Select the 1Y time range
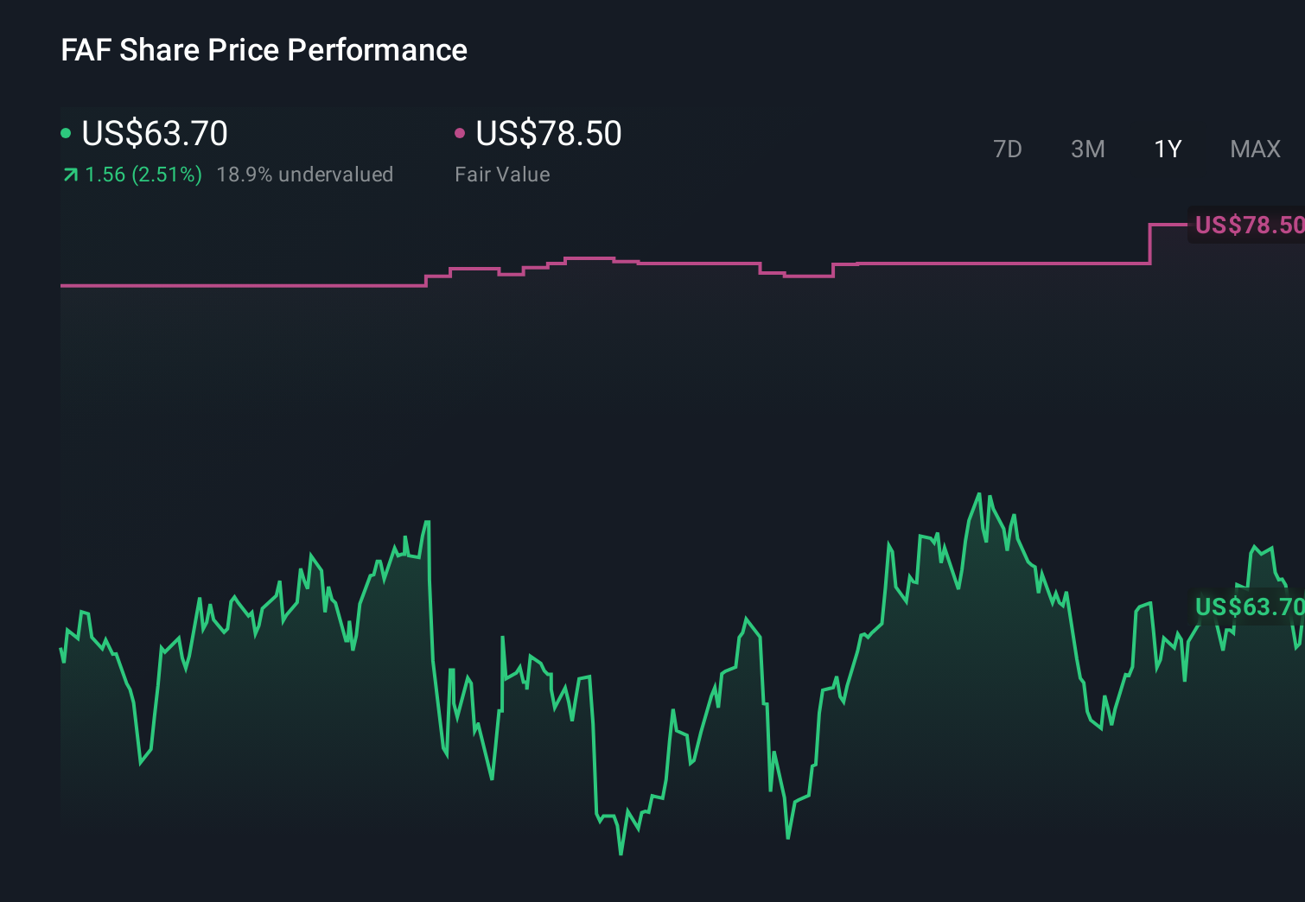Image resolution: width=1305 pixels, height=902 pixels. [1167, 149]
